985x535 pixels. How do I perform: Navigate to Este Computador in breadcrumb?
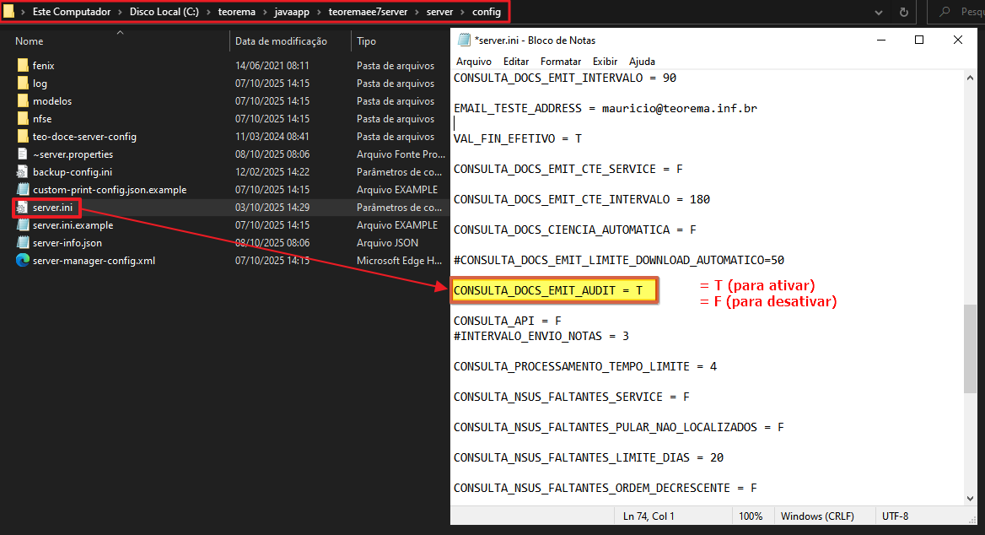(72, 12)
